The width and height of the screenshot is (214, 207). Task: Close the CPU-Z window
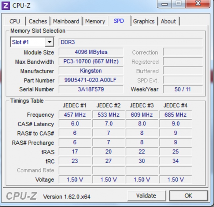198,4
